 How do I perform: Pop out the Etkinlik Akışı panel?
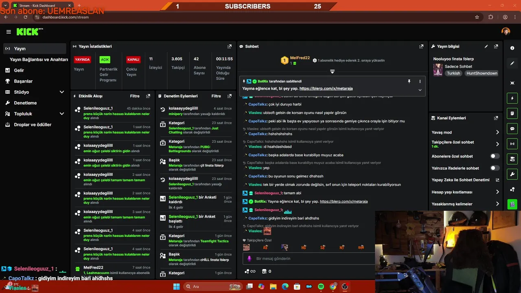148,96
